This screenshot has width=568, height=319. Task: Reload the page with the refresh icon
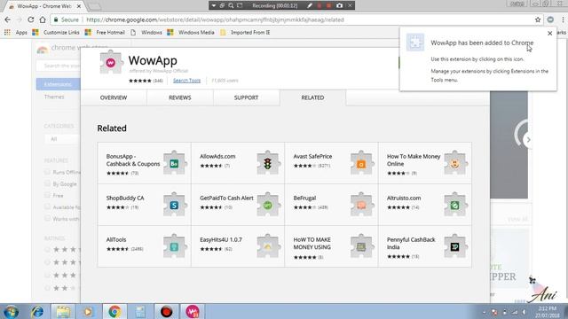point(31,19)
